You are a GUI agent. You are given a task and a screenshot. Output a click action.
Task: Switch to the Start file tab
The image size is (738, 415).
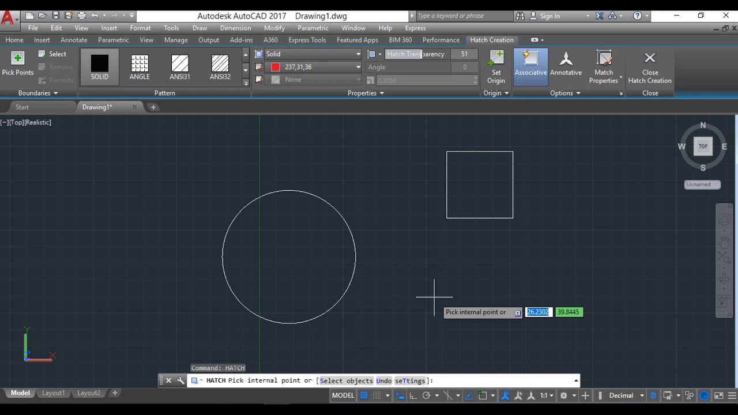[x=22, y=107]
